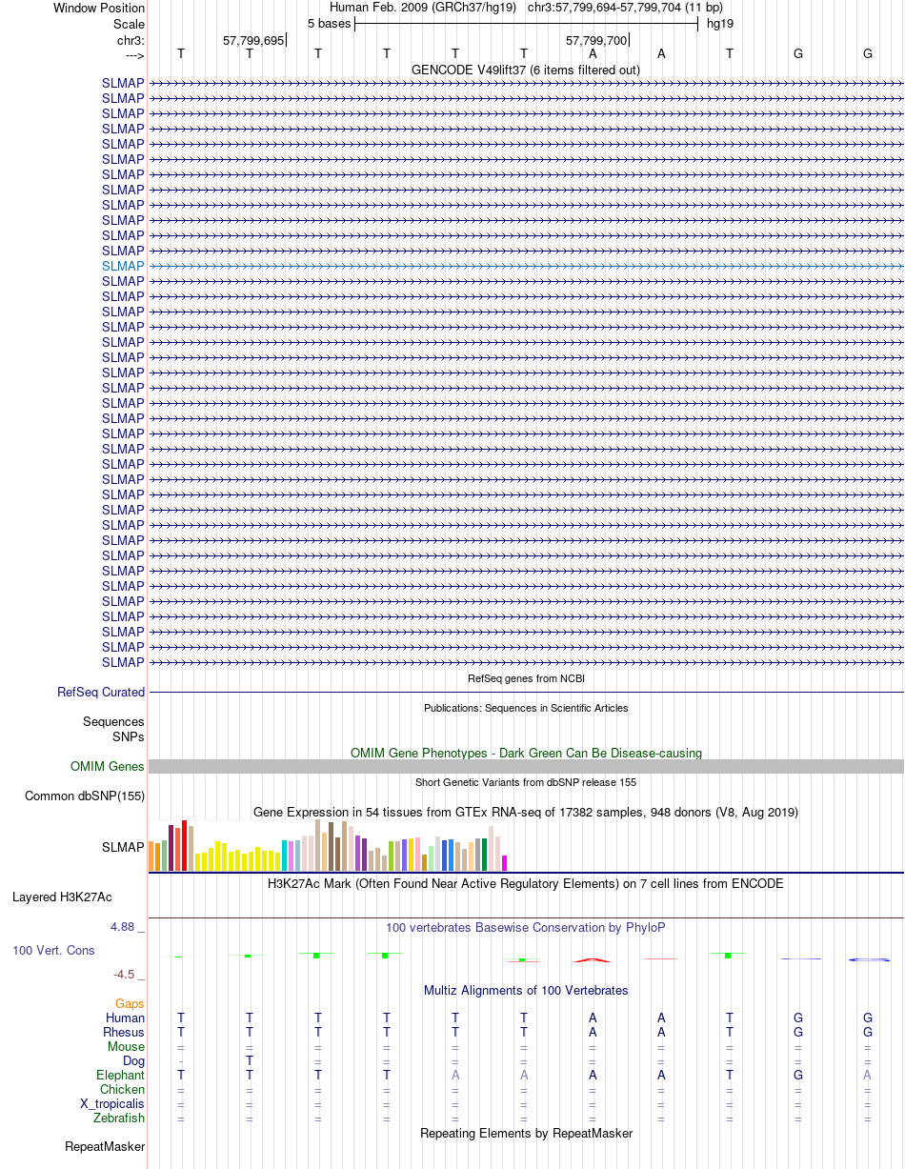Screen dimensions: 905x1169
Task: Click the Layered H3K27Ac track label
Action: pos(62,897)
